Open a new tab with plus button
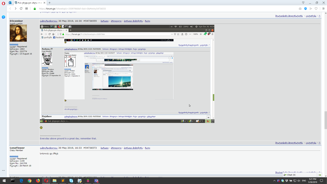 point(49,3)
